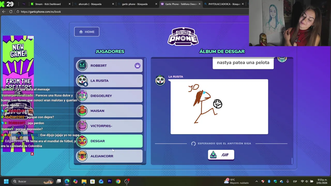The image size is (331, 186).
Task: Open Adobe Premiere Pro from the taskbar
Action: point(110,181)
